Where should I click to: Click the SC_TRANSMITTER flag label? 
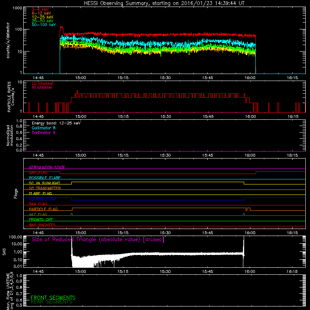[x=45, y=188]
